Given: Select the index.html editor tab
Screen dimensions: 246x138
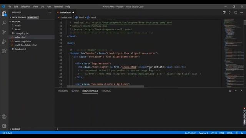Looking at the screenshot, I should pos(66,13).
